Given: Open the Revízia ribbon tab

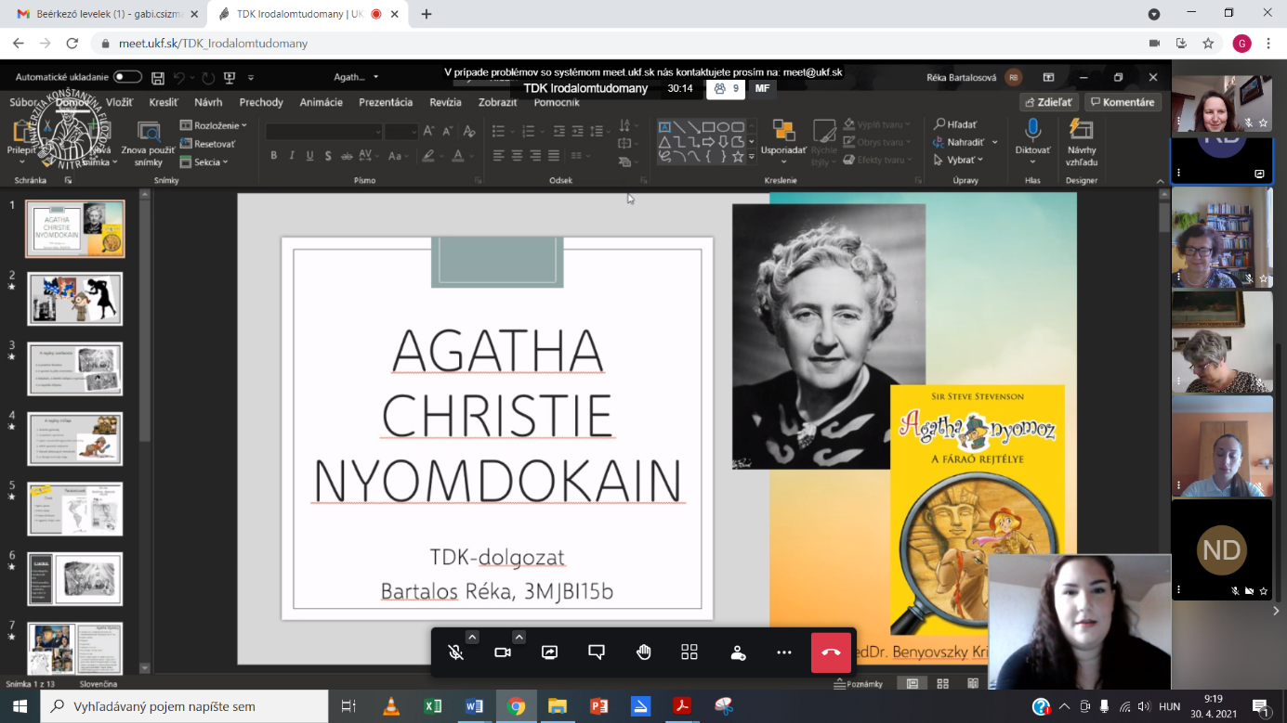Looking at the screenshot, I should [446, 102].
